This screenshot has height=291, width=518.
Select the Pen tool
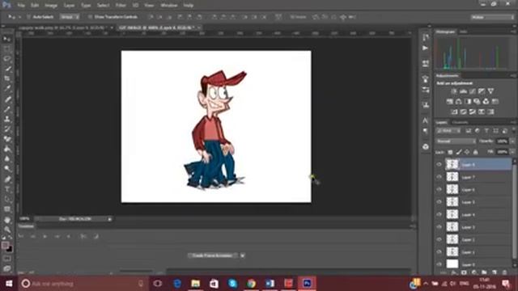coord(7,179)
